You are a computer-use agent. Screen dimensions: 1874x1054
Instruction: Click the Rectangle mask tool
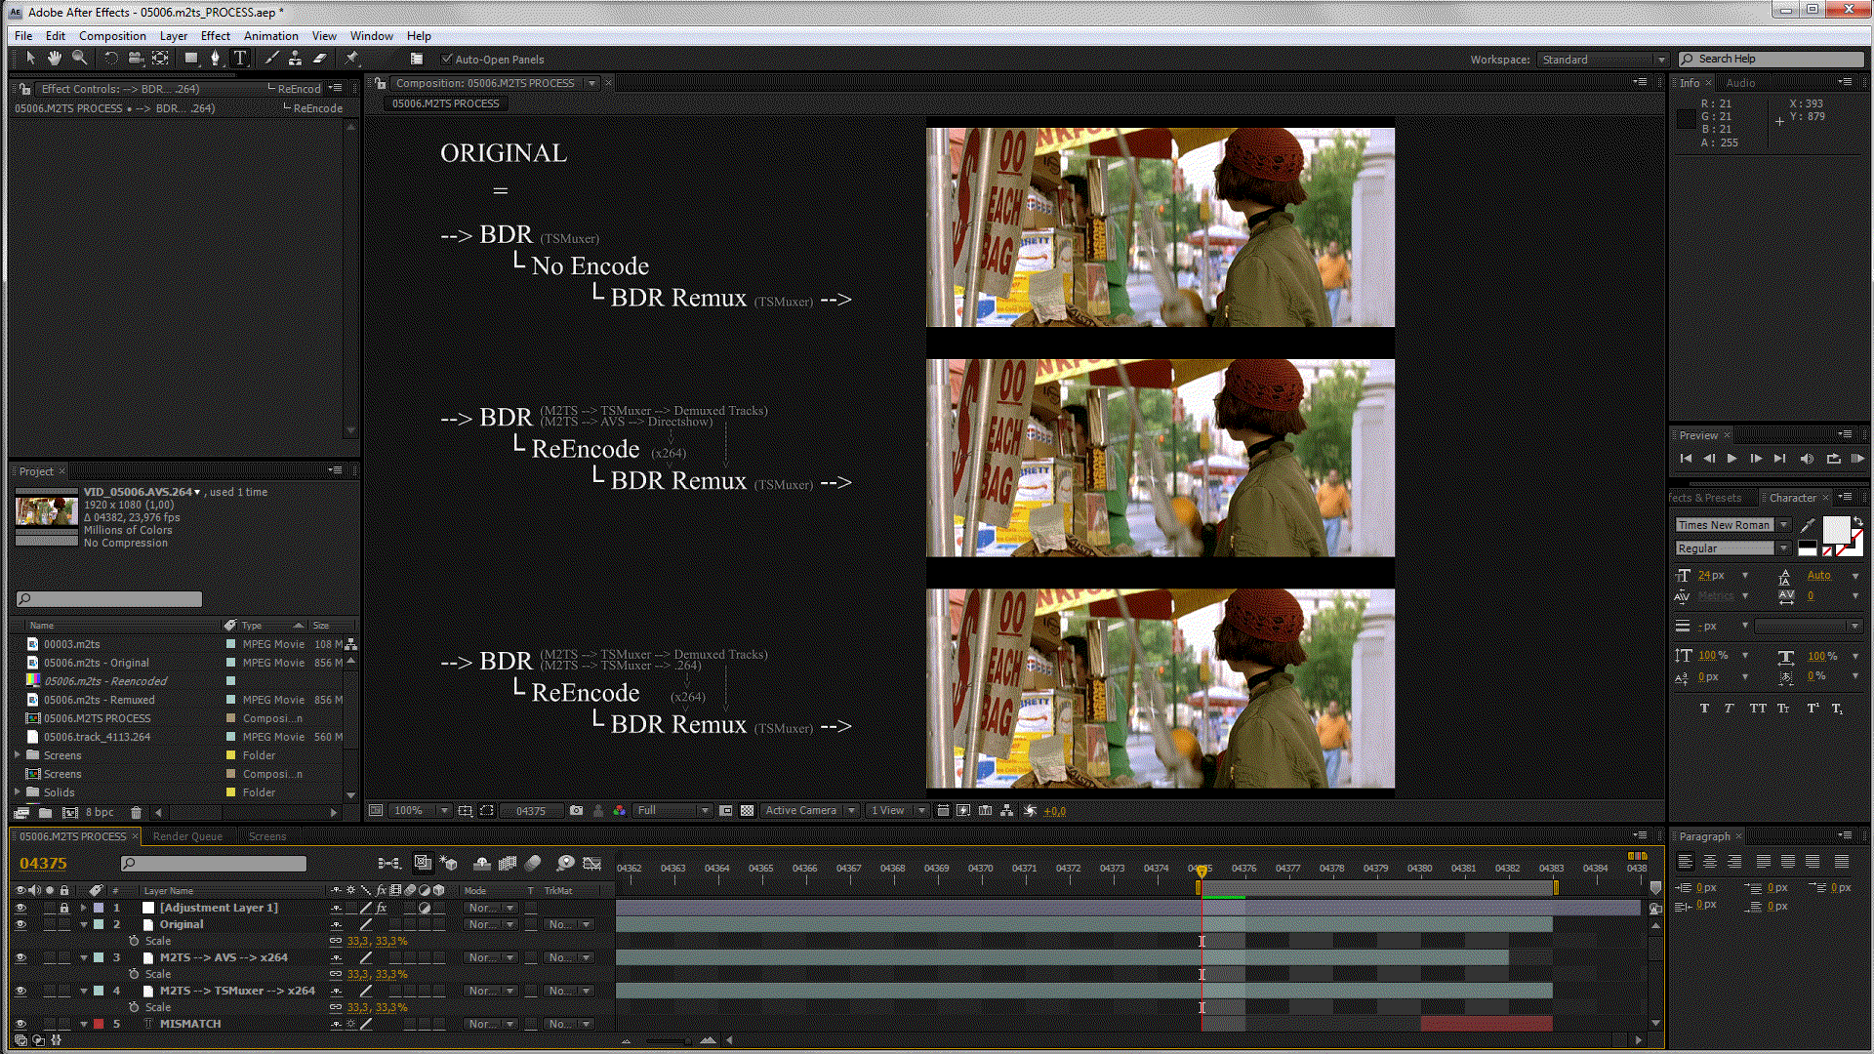191,59
